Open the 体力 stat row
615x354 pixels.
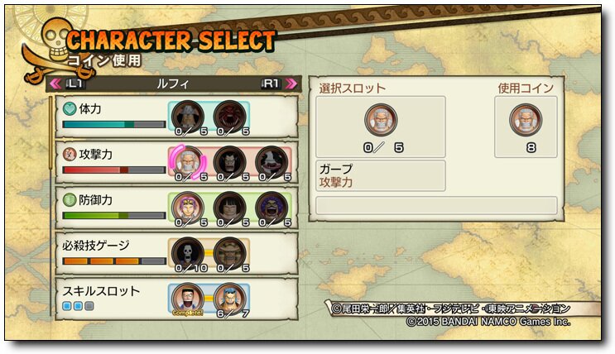click(176, 117)
